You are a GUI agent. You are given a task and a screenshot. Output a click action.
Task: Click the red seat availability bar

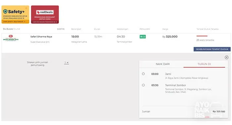click(202, 36)
